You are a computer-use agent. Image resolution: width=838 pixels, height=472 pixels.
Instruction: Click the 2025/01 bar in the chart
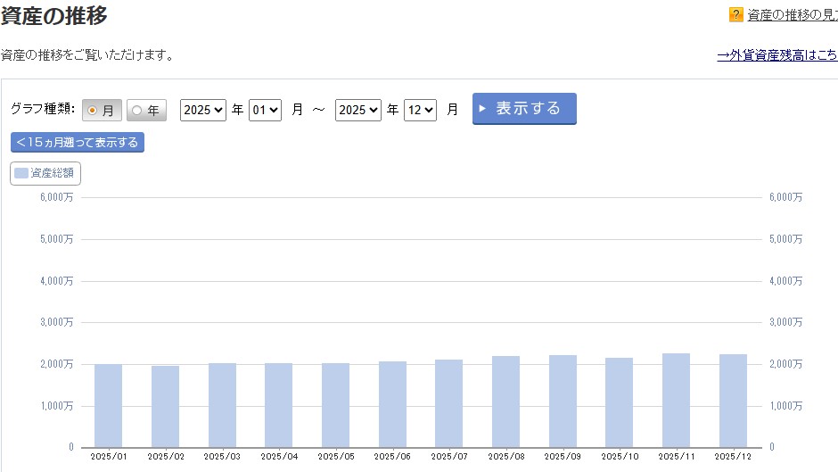(x=108, y=405)
